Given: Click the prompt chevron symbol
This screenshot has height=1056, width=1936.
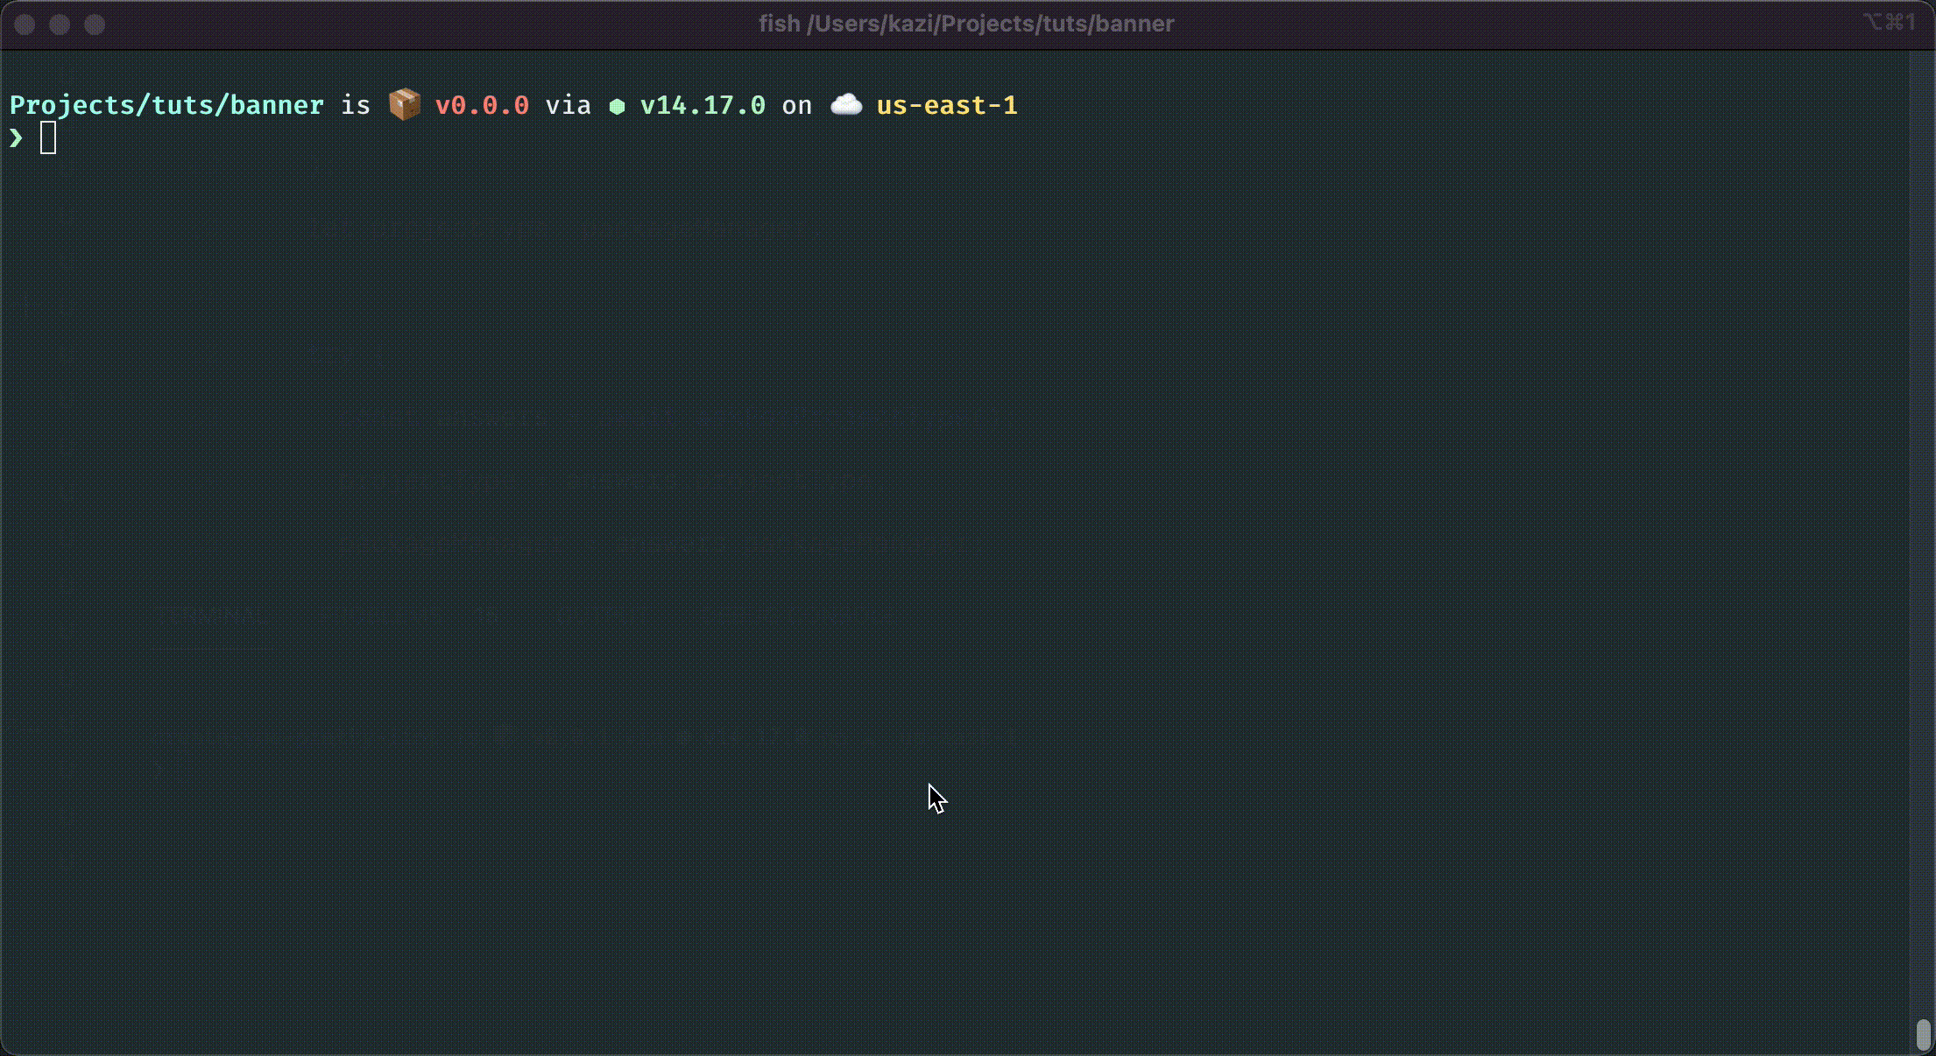Looking at the screenshot, I should (16, 137).
